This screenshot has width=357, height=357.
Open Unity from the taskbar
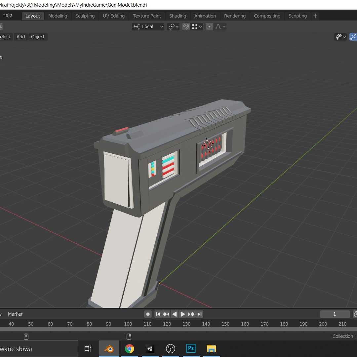[150, 349]
